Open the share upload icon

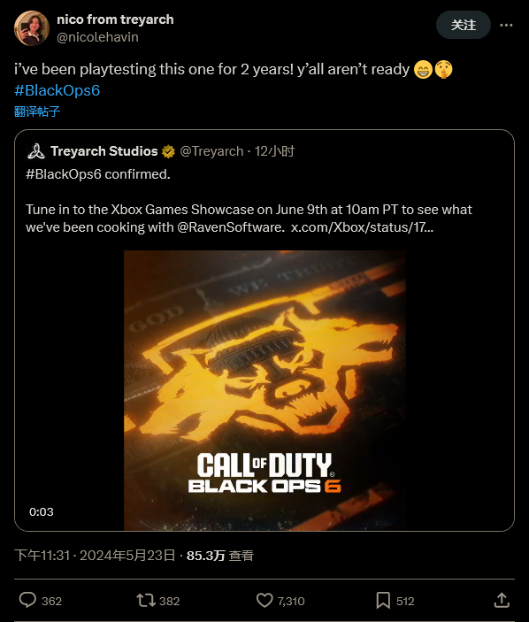coord(502,600)
